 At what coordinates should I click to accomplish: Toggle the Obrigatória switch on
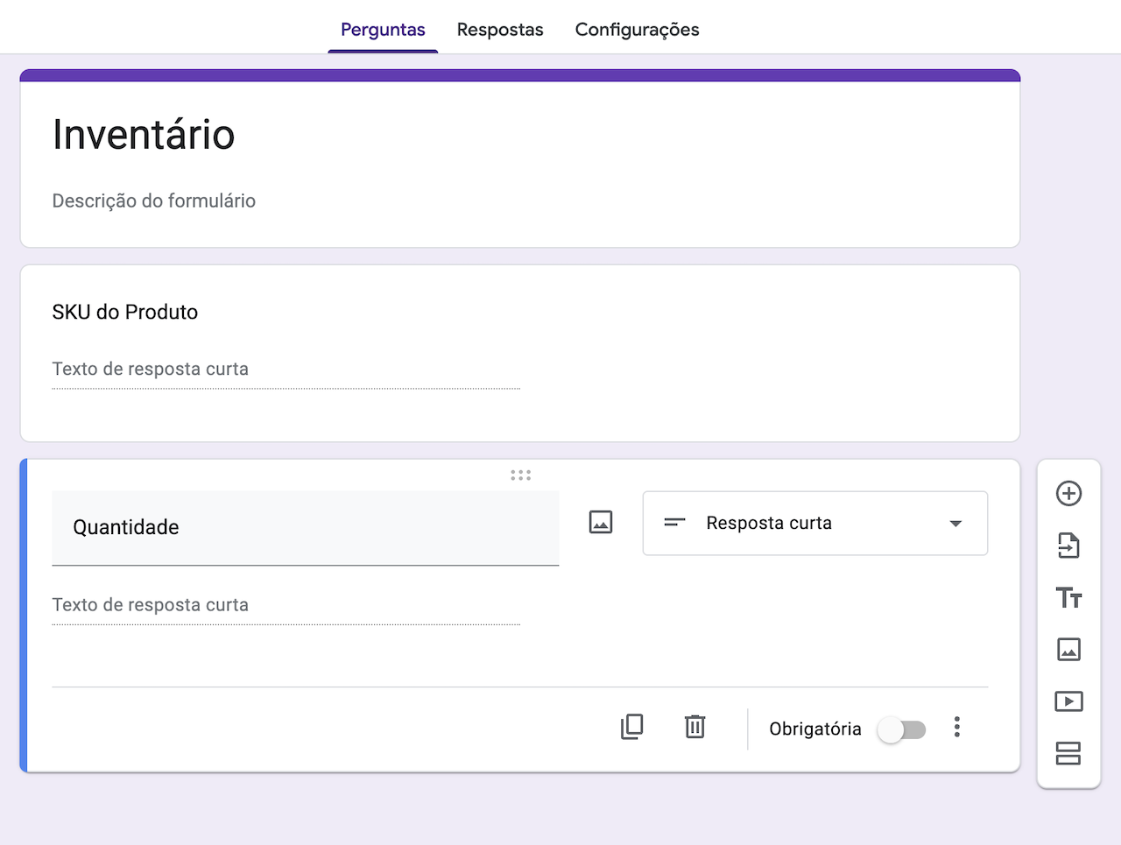(902, 729)
